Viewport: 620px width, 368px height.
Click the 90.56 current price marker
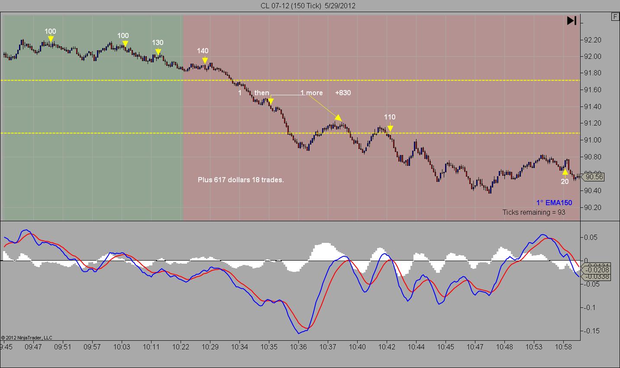click(594, 177)
